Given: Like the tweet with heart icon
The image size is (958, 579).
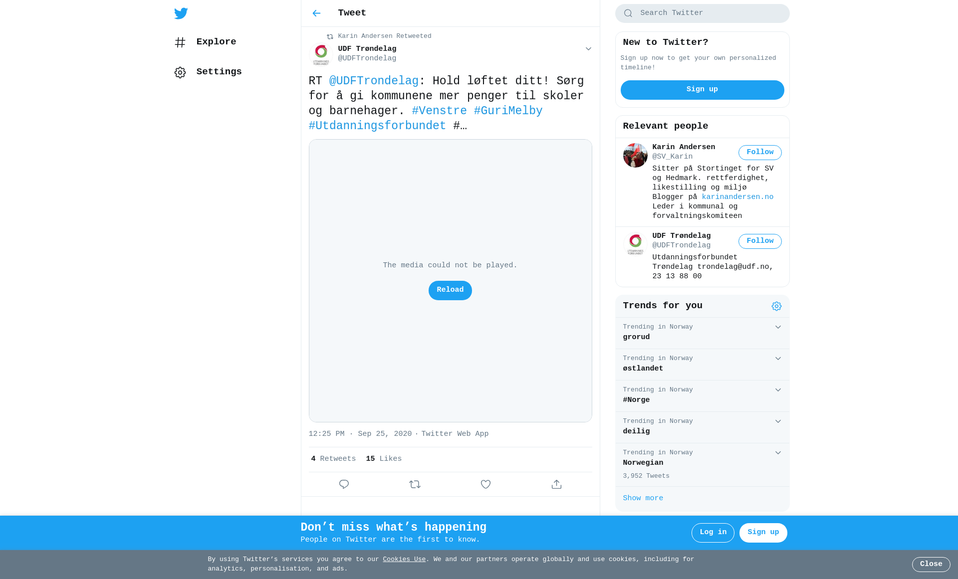Looking at the screenshot, I should [485, 484].
